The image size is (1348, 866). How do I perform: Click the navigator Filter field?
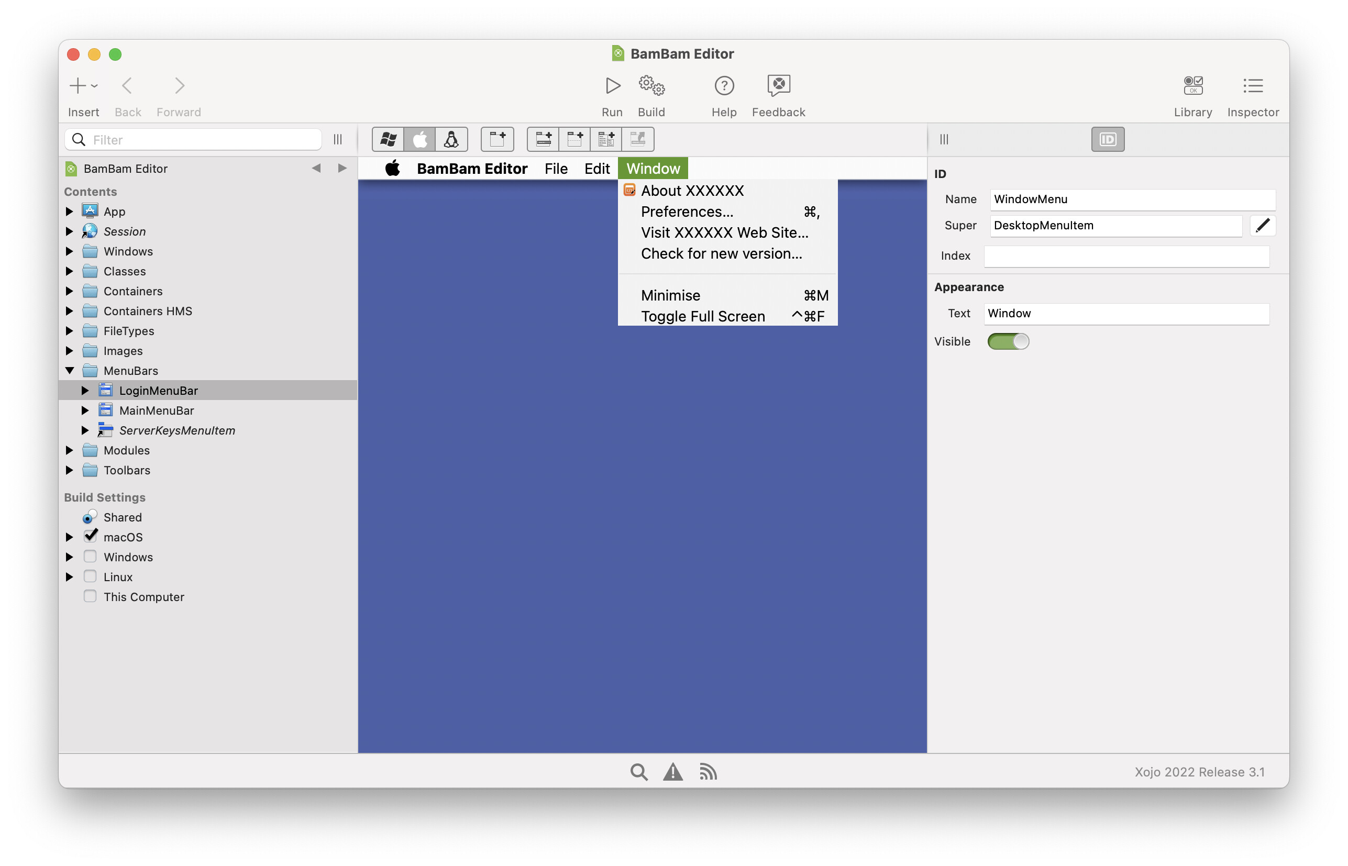pos(193,139)
